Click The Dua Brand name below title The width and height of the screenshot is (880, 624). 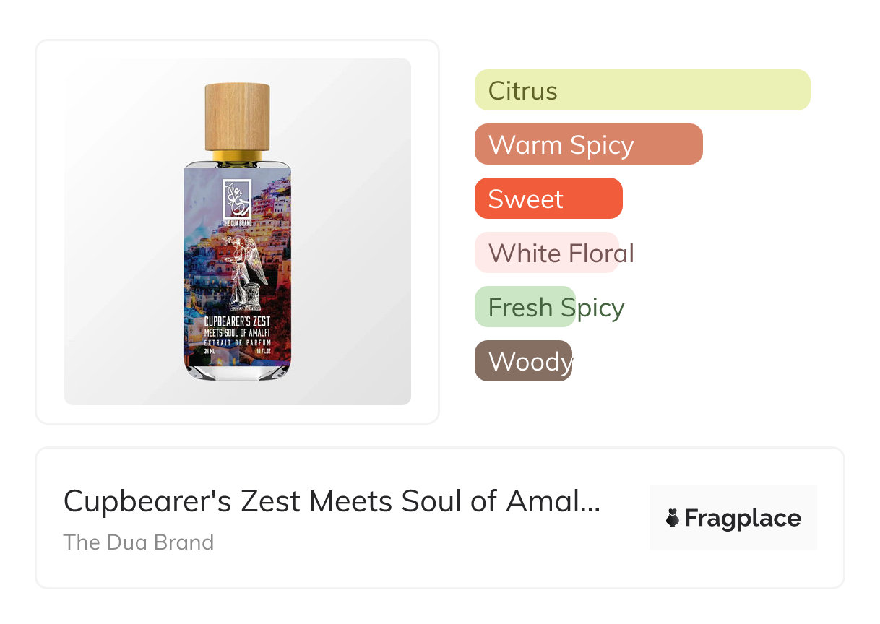point(139,542)
